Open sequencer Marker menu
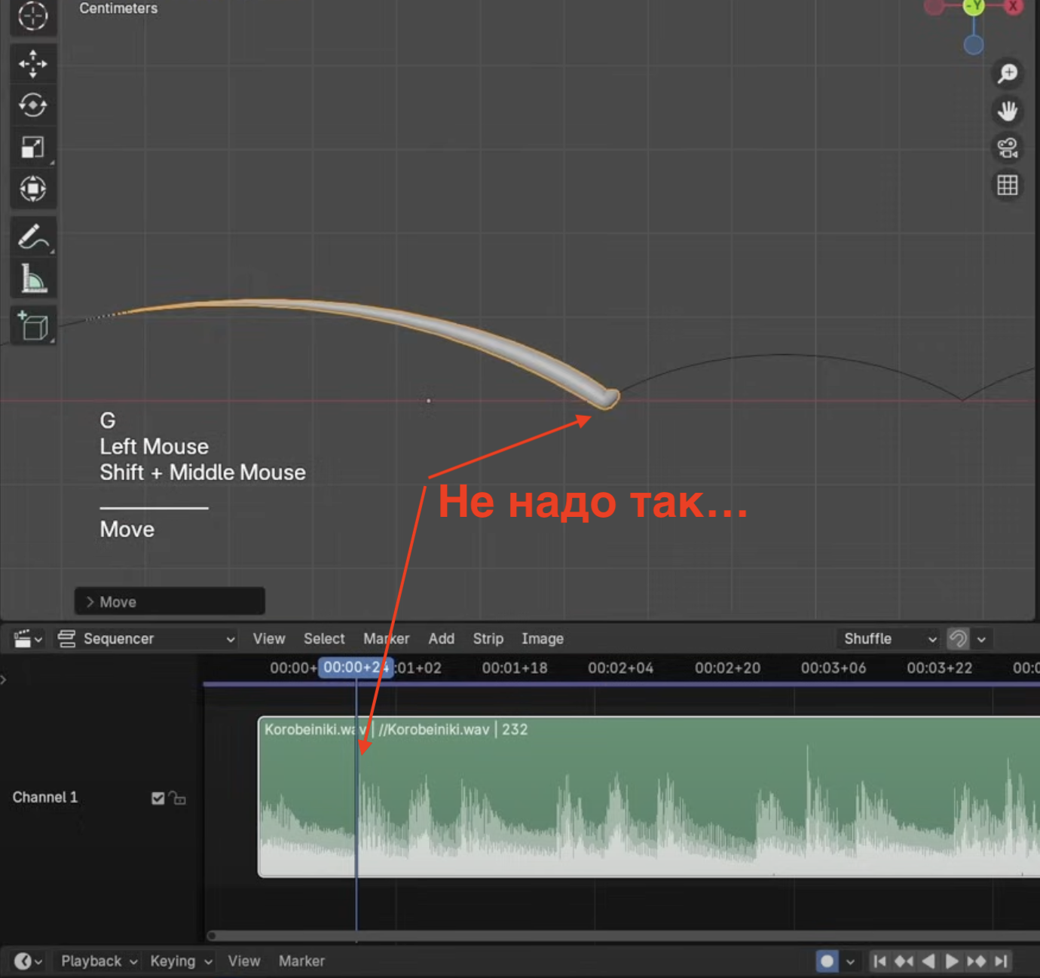The width and height of the screenshot is (1040, 978). coord(386,639)
